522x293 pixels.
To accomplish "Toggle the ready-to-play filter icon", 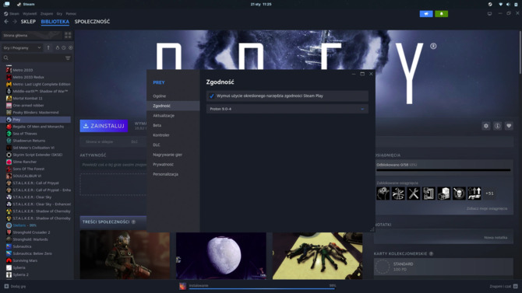I will coord(71,48).
